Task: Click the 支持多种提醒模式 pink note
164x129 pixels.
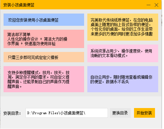Action: click(44, 79)
